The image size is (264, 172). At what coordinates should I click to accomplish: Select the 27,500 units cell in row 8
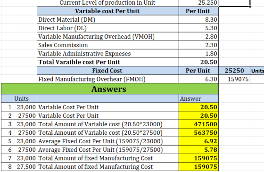click(25, 167)
